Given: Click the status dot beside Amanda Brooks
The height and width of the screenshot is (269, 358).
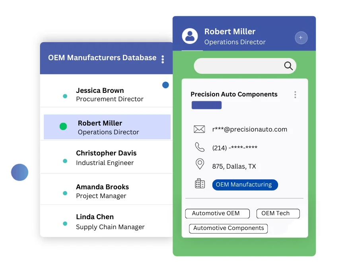Looking at the screenshot, I should point(65,193).
